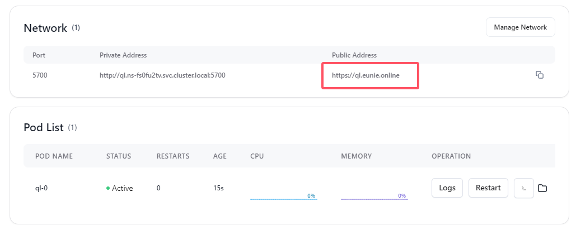Click the RESTARTS column header

click(173, 156)
